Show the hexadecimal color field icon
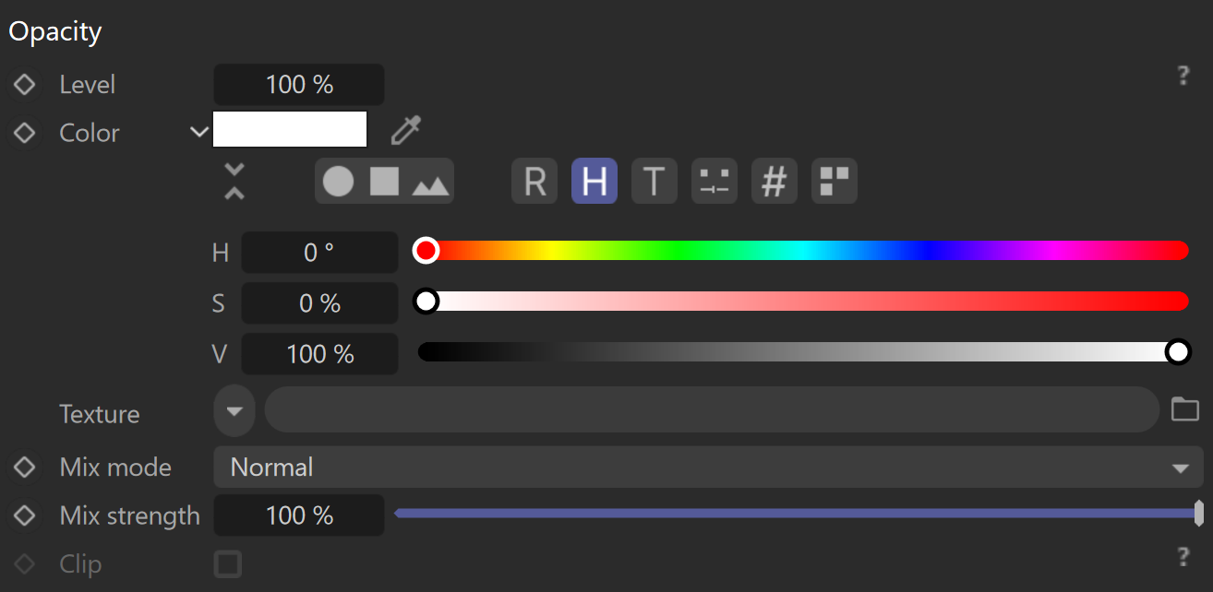 click(x=775, y=181)
